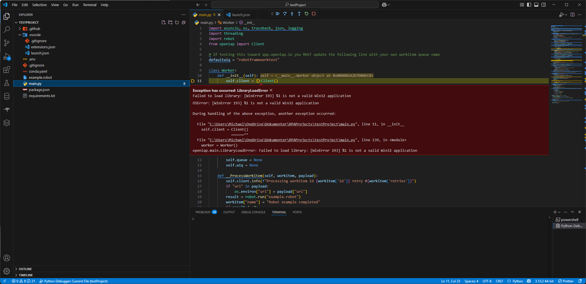Viewport: 586px width, 284px height.
Task: Change the Python 3.13.2 interpreter
Action: coord(544,281)
